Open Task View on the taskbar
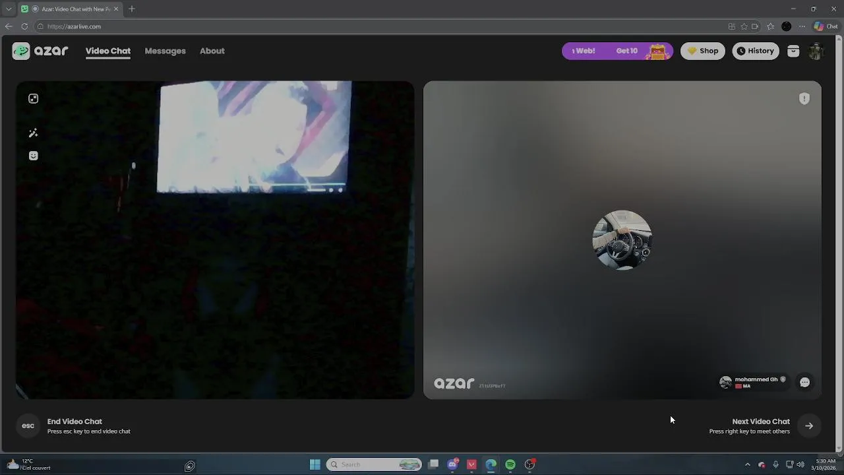This screenshot has width=844, height=475. click(x=433, y=464)
